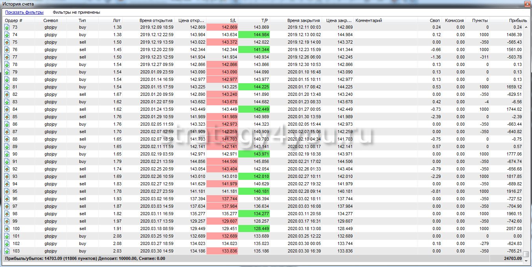
Task: Close the История счета window
Action: (526, 4)
